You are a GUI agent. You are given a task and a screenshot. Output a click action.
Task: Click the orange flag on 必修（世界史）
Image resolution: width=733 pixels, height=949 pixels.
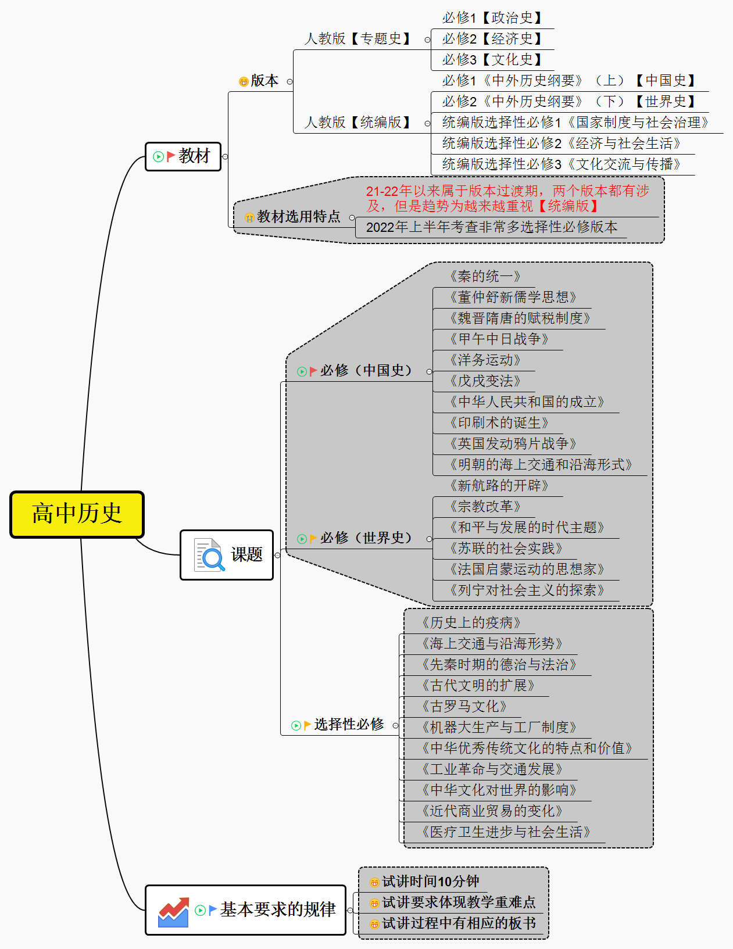[x=313, y=538]
